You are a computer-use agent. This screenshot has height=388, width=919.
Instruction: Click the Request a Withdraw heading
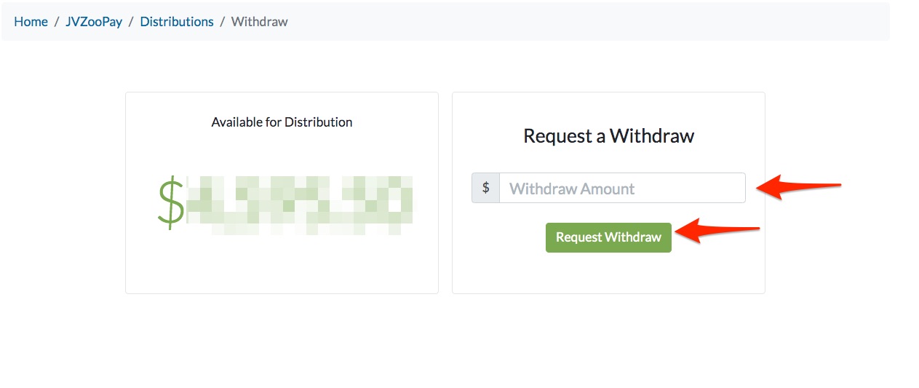click(608, 136)
